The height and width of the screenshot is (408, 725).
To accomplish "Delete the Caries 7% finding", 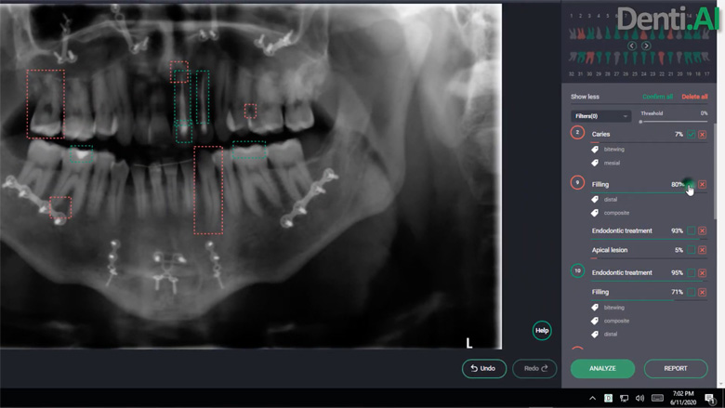I will click(702, 135).
